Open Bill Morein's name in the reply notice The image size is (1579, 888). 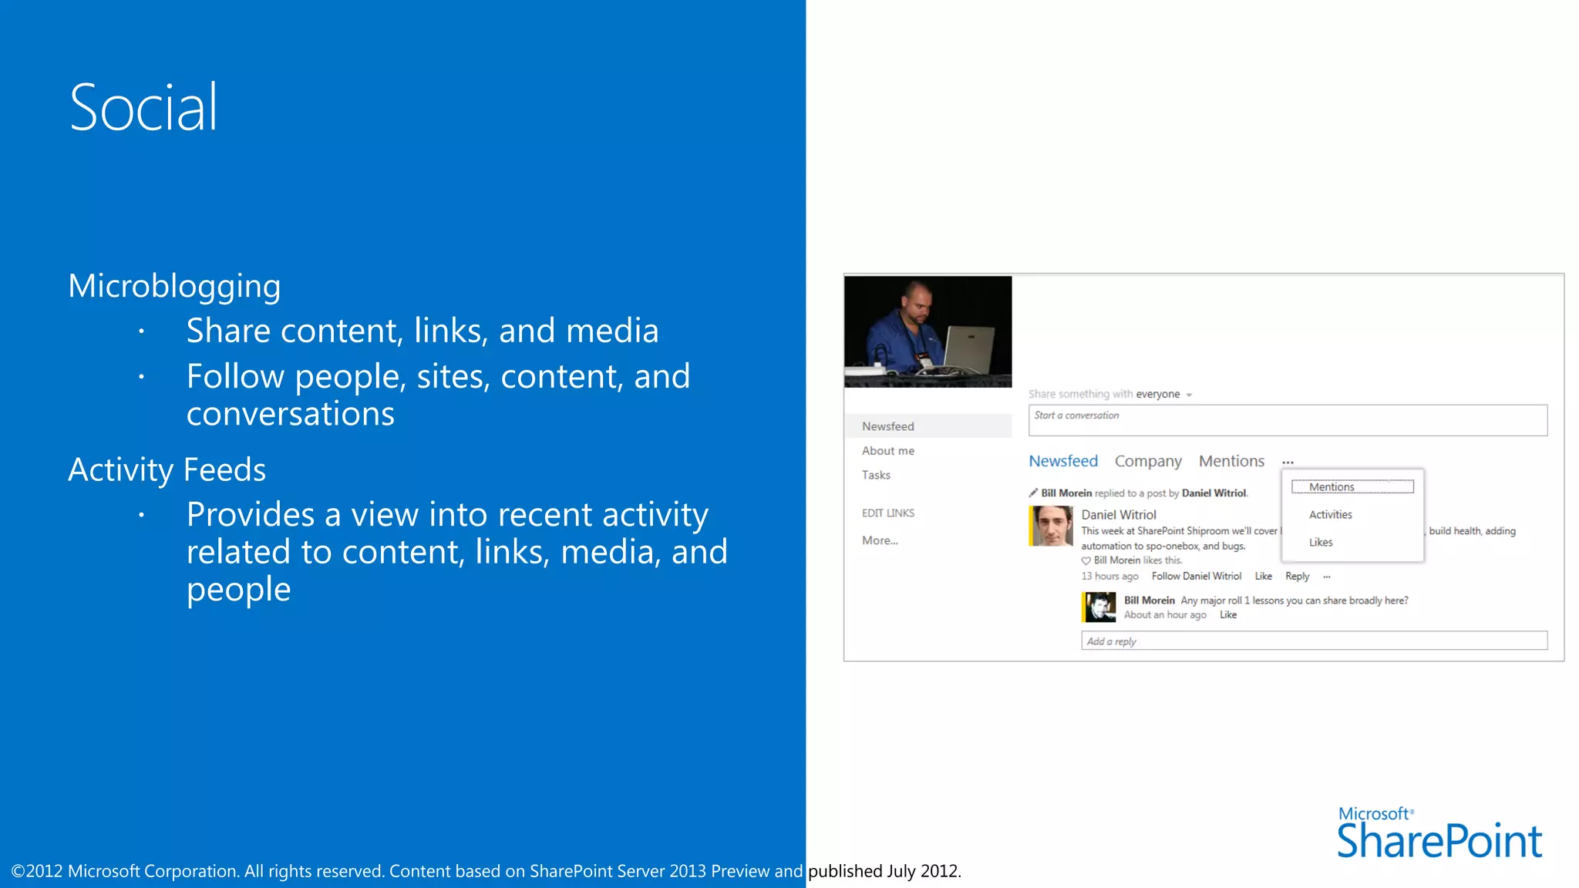tap(1066, 493)
